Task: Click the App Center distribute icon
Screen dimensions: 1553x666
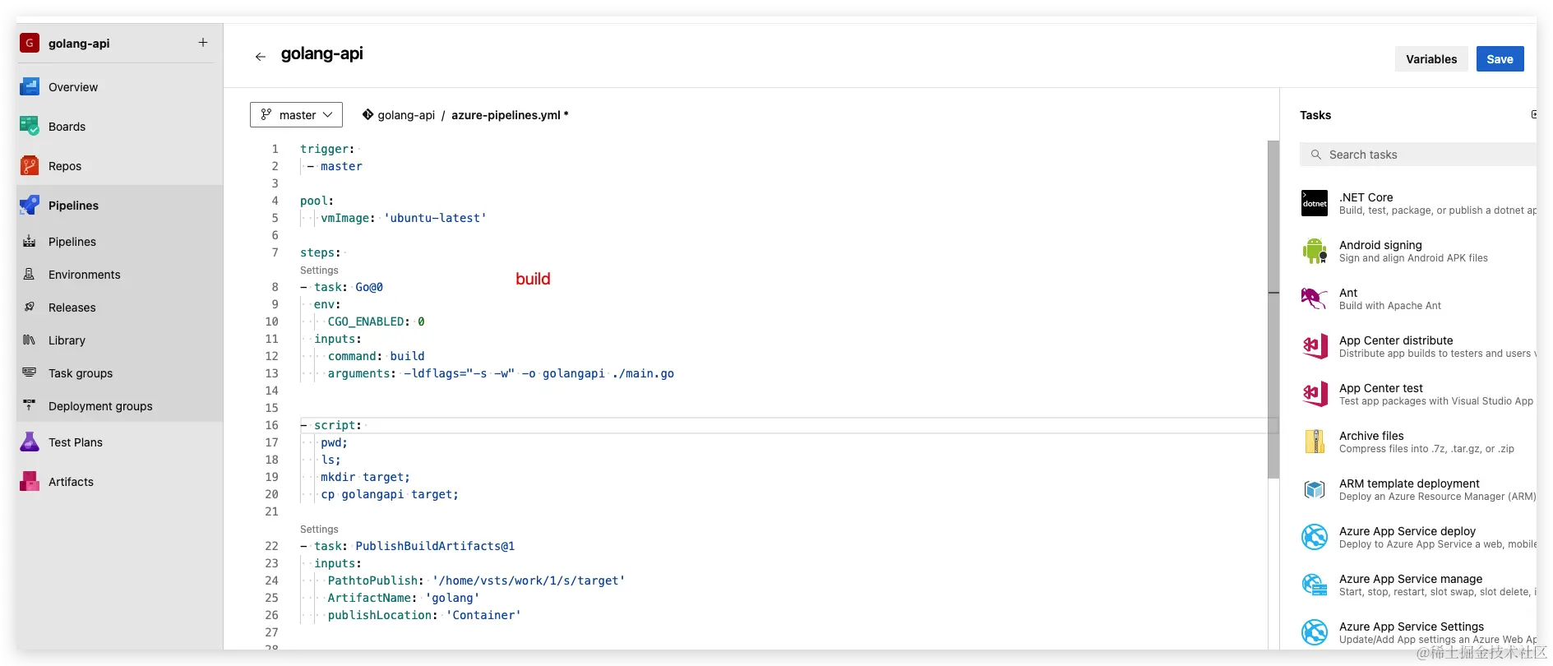Action: point(1315,346)
